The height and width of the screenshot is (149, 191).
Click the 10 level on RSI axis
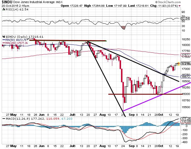183,30
